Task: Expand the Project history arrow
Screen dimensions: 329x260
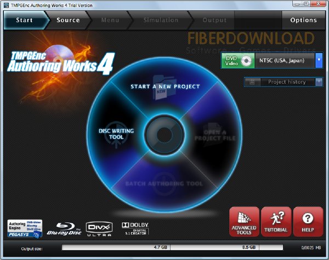Action: [x=319, y=82]
